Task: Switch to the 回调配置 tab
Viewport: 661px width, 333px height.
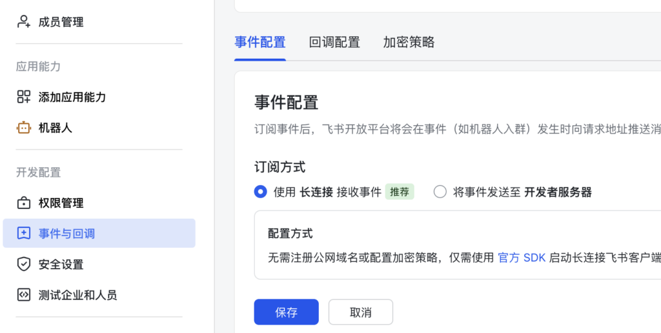Action: (334, 43)
